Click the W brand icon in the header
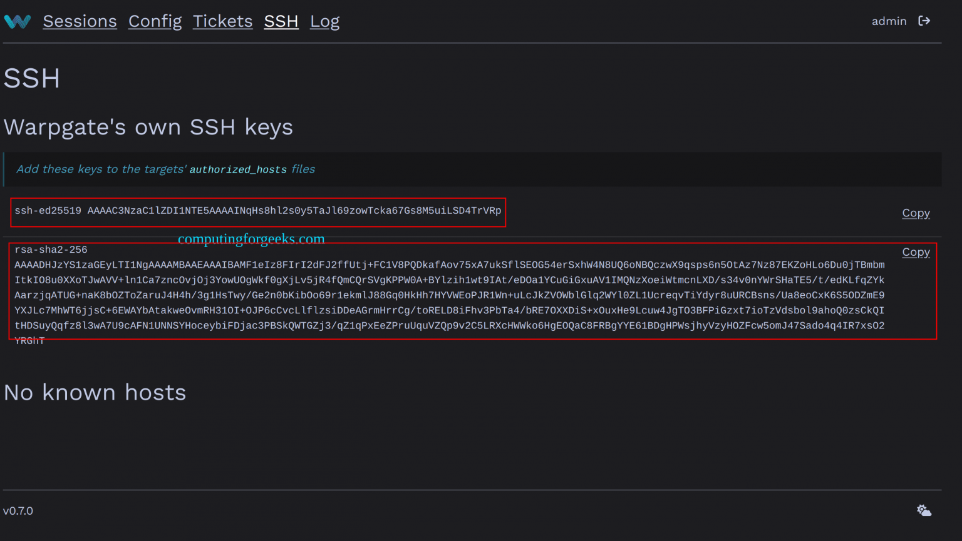The width and height of the screenshot is (962, 541). [17, 21]
